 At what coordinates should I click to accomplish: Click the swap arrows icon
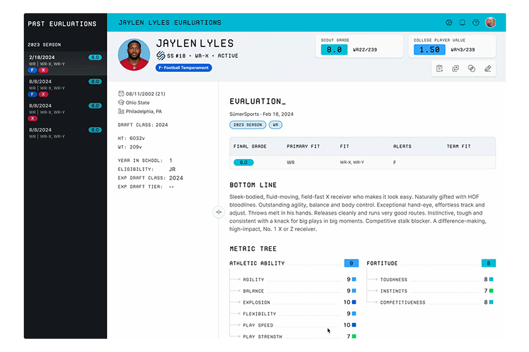[x=455, y=68]
